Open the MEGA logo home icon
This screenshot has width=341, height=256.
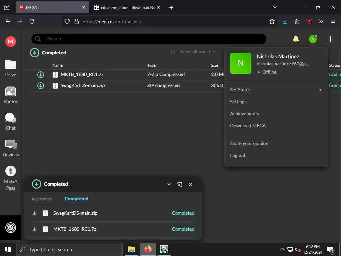point(11,41)
